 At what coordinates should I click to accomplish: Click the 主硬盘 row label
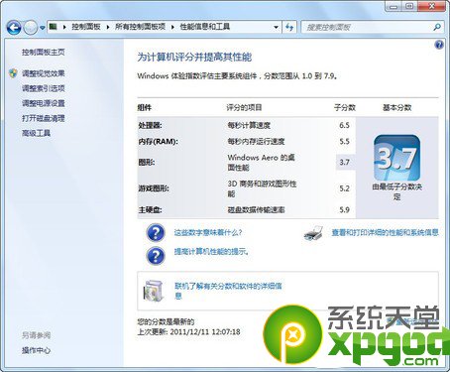coord(150,209)
